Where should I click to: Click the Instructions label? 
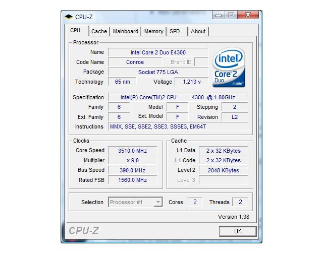point(89,126)
